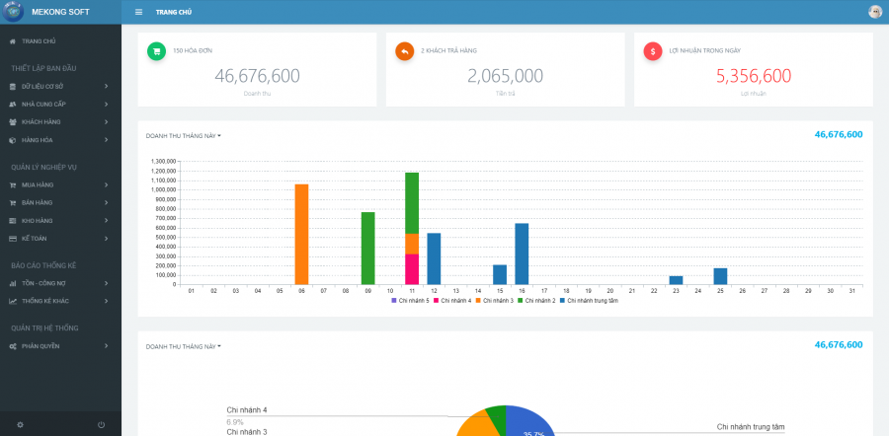Go to Trang chủ in sidebar

pyautogui.click(x=38, y=40)
